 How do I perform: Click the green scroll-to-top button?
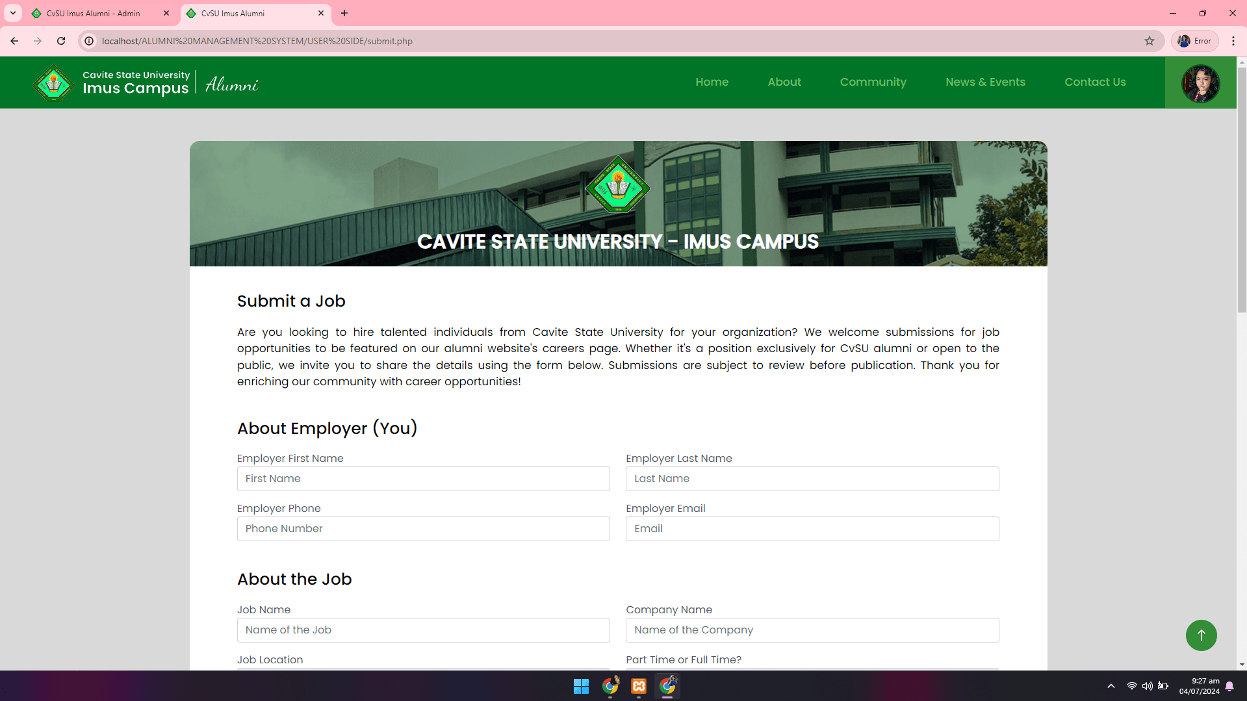click(x=1201, y=635)
